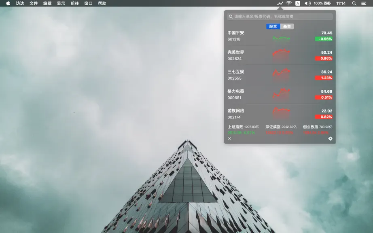Open the Notification Center list icon
The height and width of the screenshot is (233, 373).
pyautogui.click(x=363, y=3)
